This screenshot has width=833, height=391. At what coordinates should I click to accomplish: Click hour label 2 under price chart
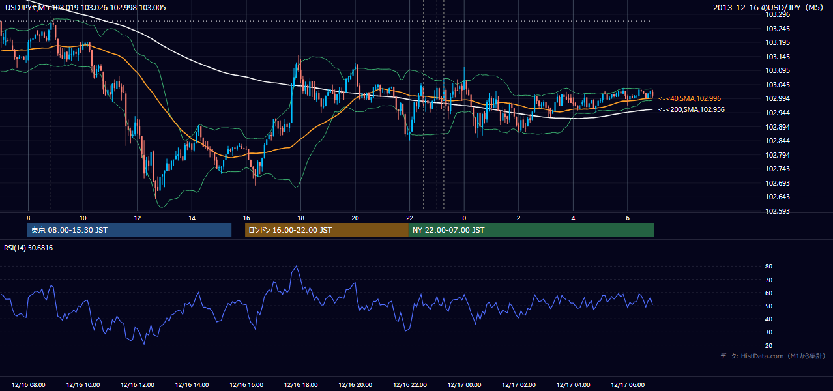click(x=519, y=218)
